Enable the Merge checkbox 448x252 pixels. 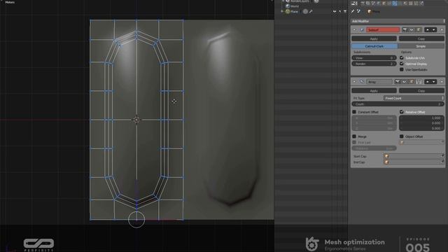(x=354, y=136)
